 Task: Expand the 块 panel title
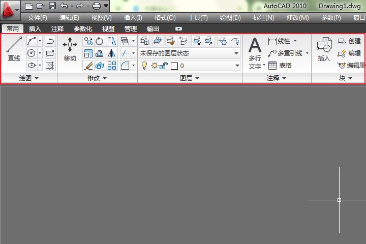[346, 78]
